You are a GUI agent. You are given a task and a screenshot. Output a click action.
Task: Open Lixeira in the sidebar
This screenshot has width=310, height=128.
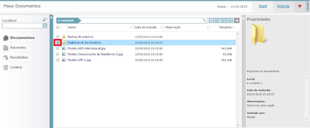coord(16,67)
